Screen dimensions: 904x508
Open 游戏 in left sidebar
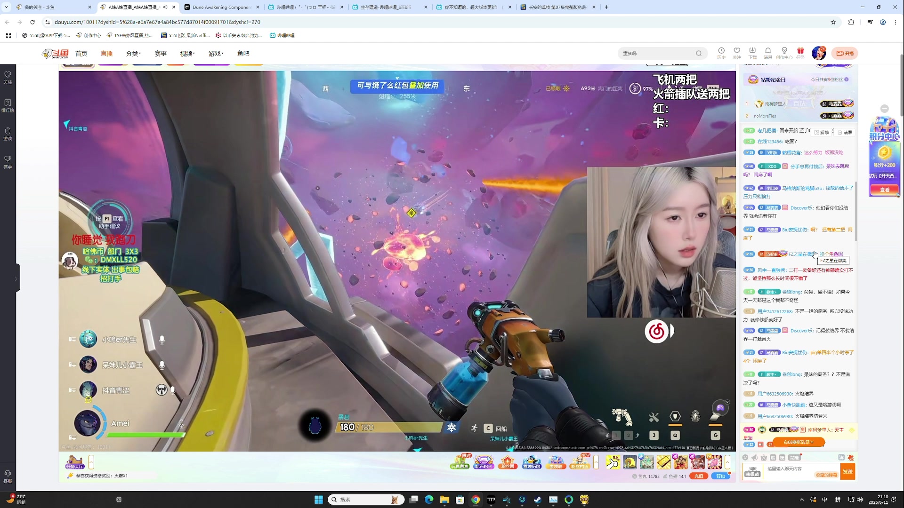8,134
